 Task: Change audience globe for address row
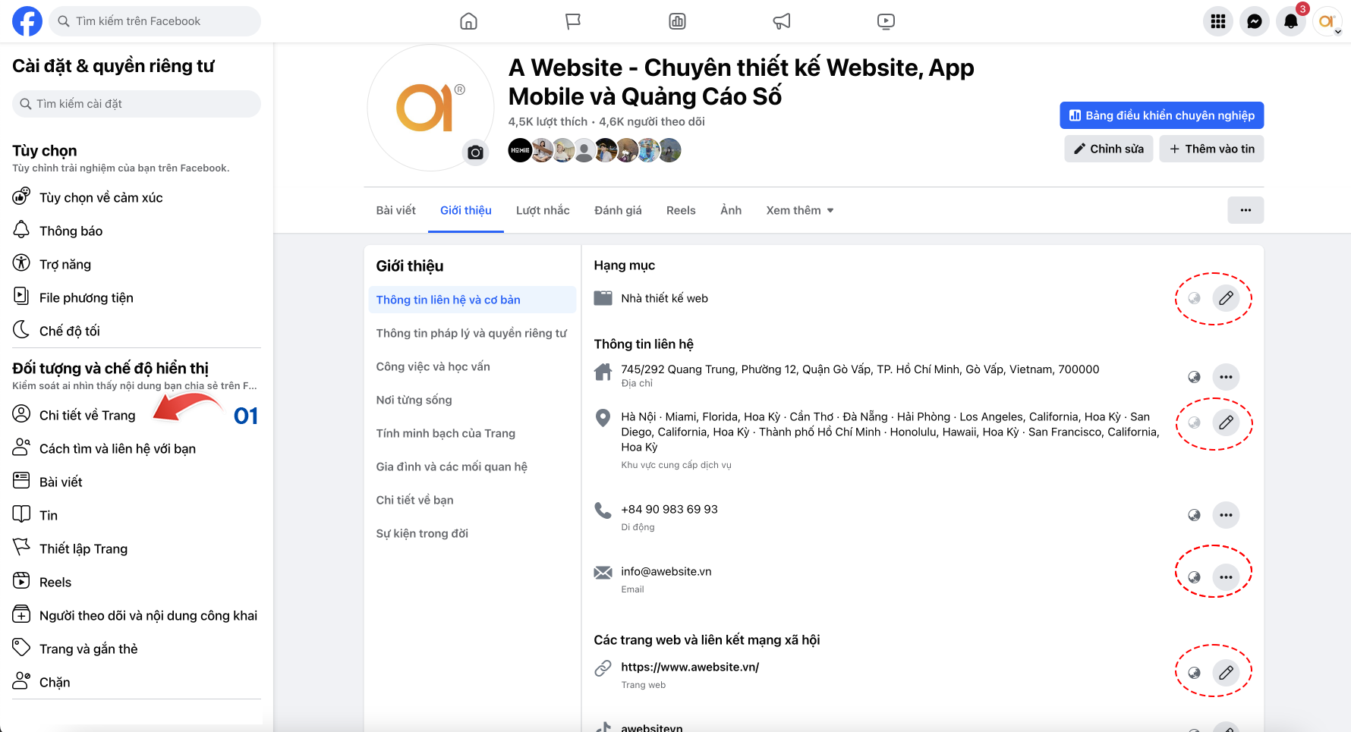pos(1194,377)
